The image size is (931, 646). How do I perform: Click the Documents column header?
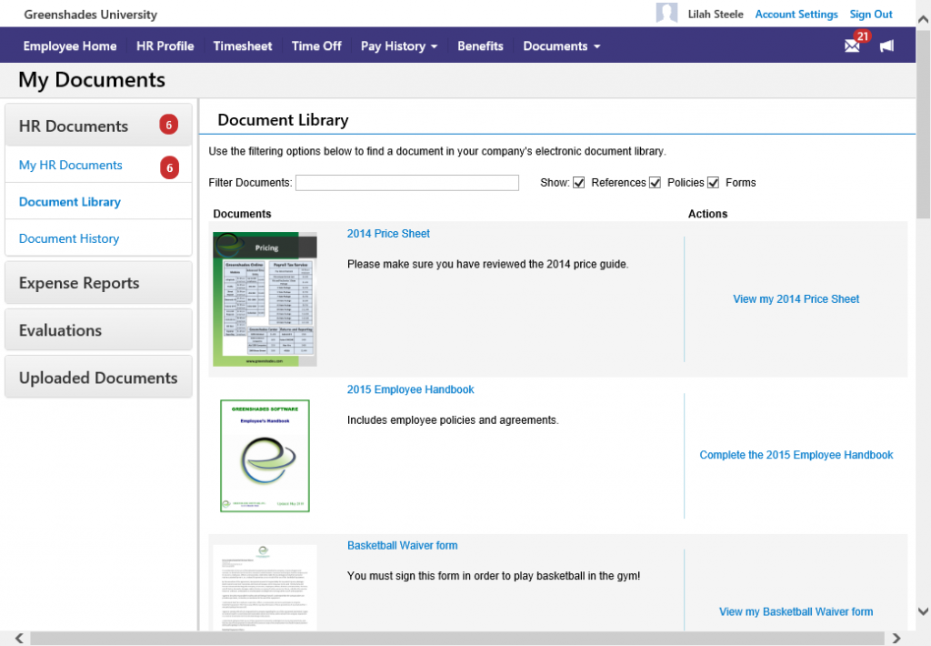click(x=242, y=213)
